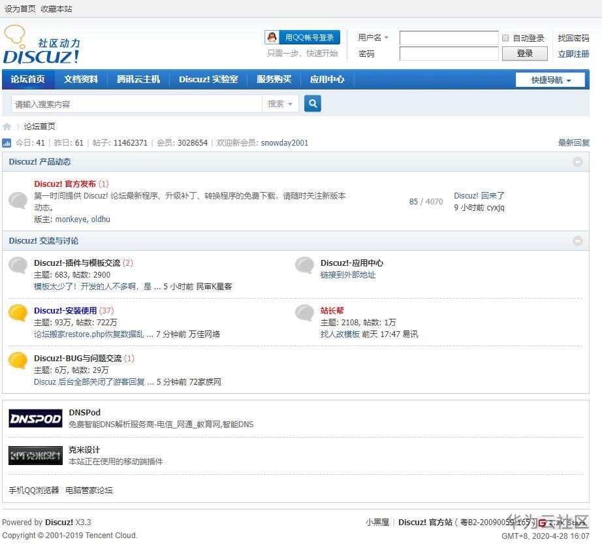Viewport: 602px width, 548px height.
Task: Click the blue magnifier search icon
Action: click(312, 103)
